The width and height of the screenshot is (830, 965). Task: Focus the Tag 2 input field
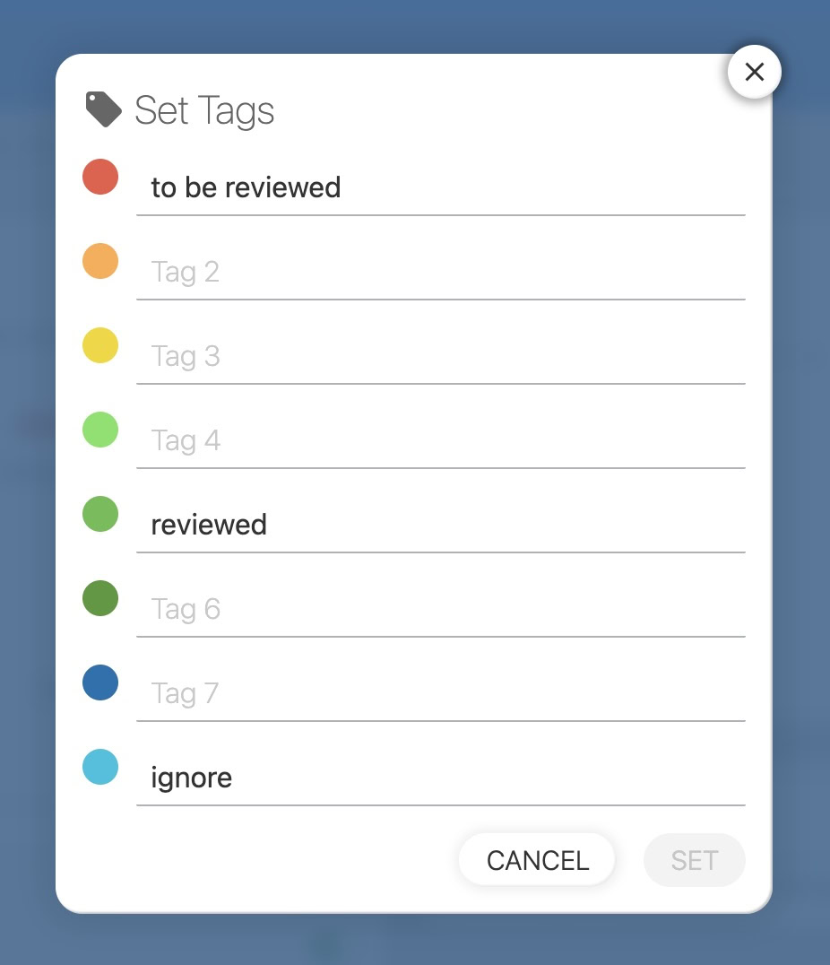pos(440,272)
